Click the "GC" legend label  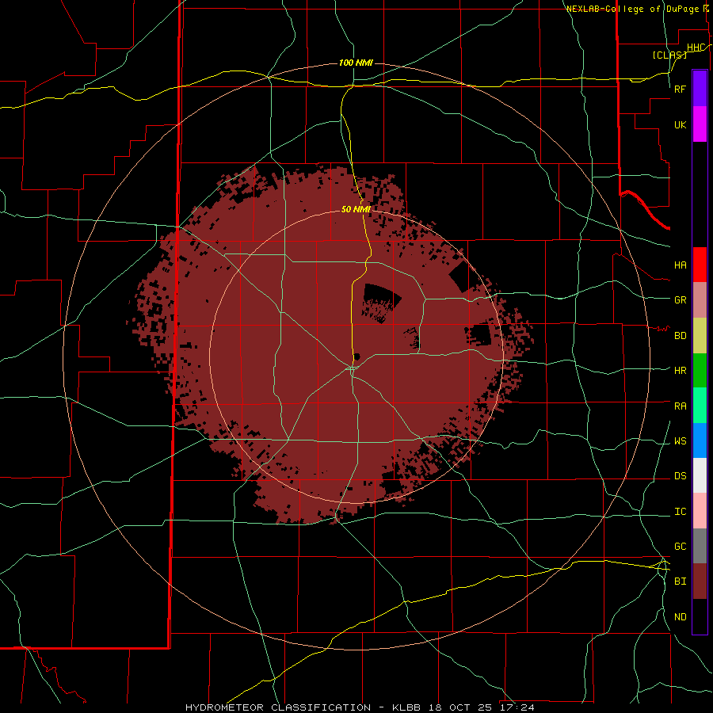coord(681,547)
